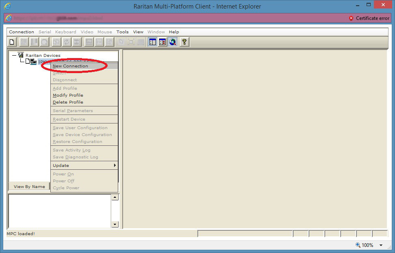Viewport: 395px width, 253px height.
Task: Click the yellow question mark About icon
Action: 184,42
